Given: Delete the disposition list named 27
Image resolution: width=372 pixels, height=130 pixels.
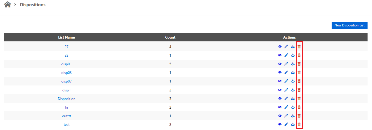Looking at the screenshot, I should (x=299, y=47).
